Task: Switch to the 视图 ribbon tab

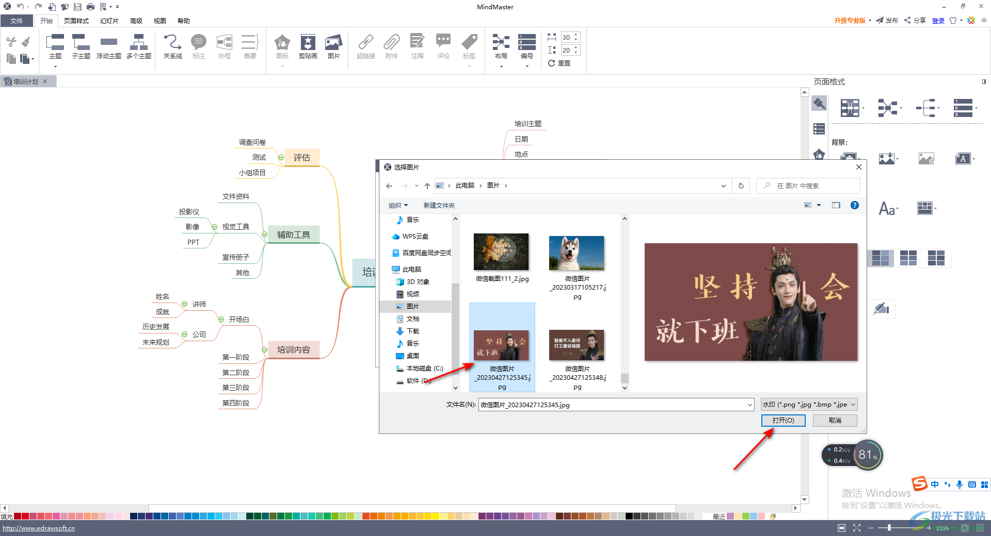Action: pos(160,21)
